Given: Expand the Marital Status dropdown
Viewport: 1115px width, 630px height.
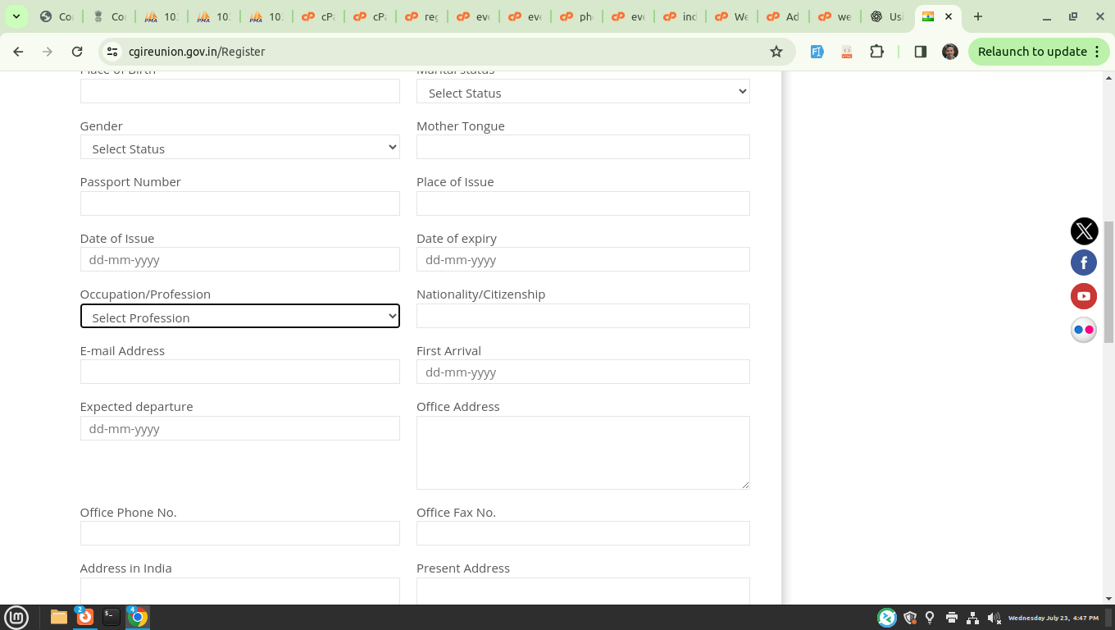Looking at the screenshot, I should click(x=582, y=92).
